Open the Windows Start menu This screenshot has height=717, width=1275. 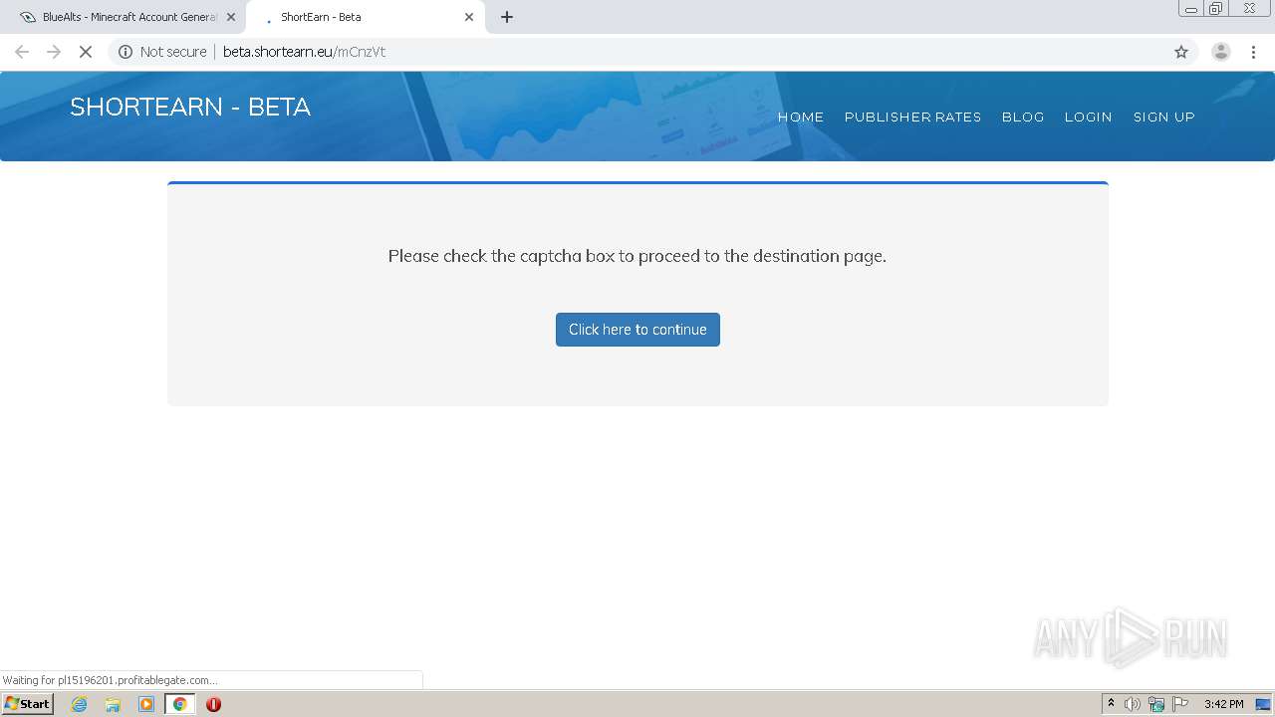tap(27, 704)
